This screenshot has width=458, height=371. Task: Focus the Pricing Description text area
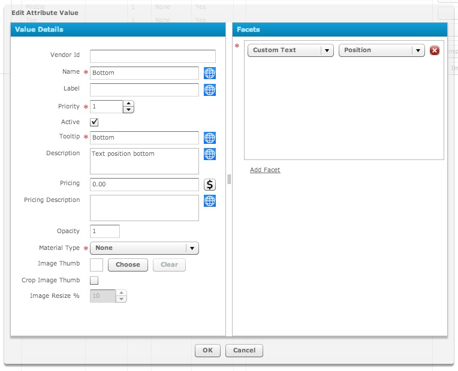[x=144, y=208]
